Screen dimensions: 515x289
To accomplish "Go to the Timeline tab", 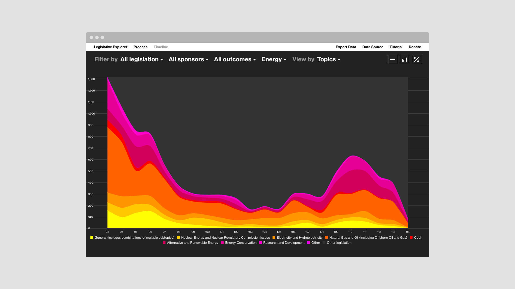I will [x=161, y=47].
